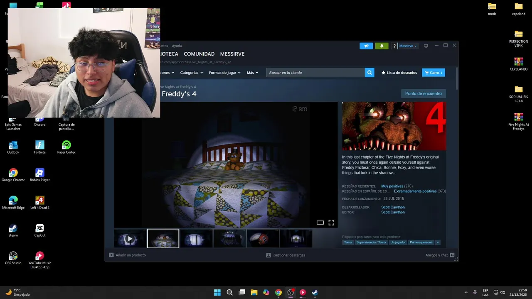The width and height of the screenshot is (532, 299).
Task: Open Razer Cortex desktop icon
Action: tap(66, 147)
